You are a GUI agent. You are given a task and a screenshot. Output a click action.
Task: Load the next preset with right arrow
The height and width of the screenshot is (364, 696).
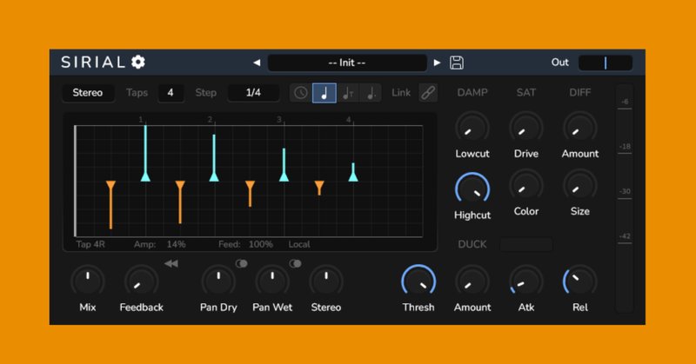coord(437,63)
